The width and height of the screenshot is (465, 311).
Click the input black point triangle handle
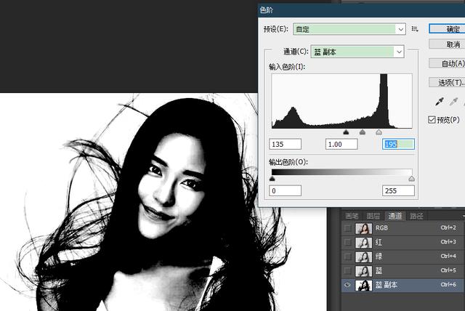[x=345, y=132]
